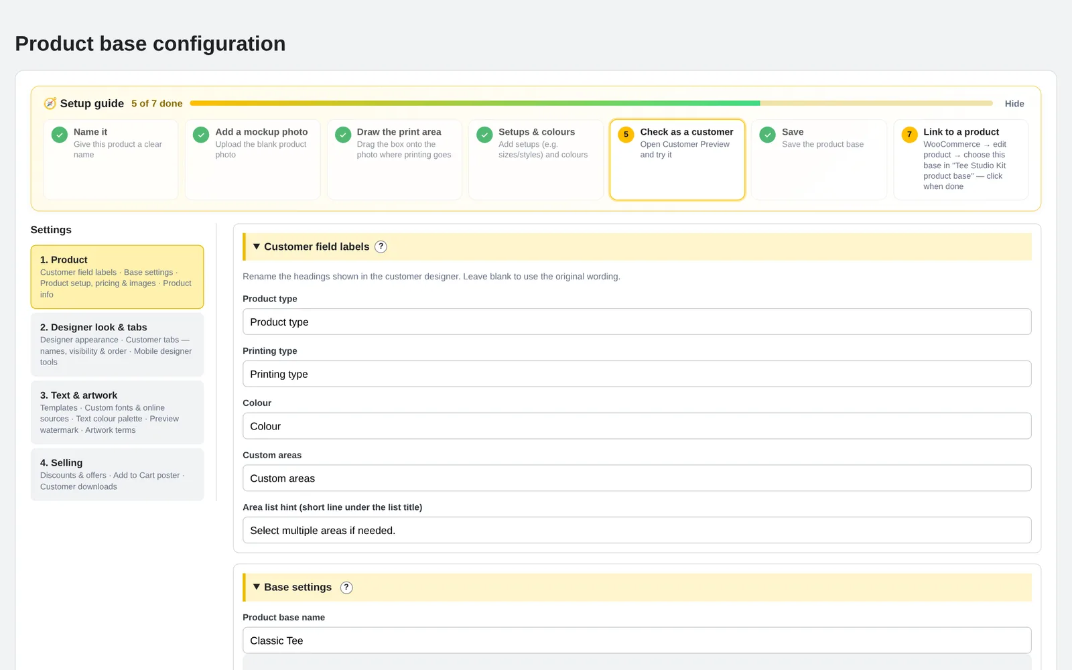
Task: Click the Colour label input field
Action: 636,426
